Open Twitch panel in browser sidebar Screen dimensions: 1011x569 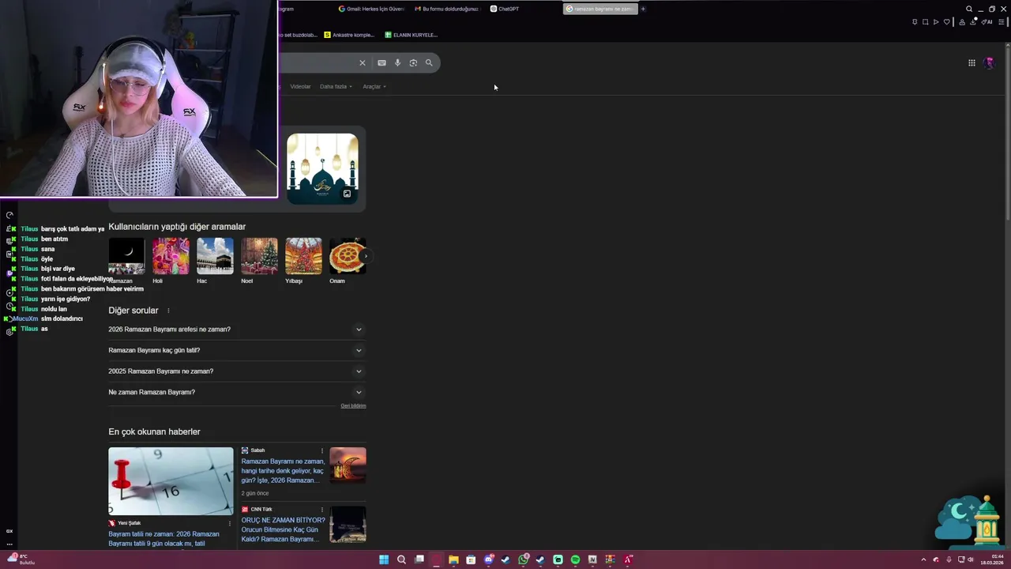(9, 273)
